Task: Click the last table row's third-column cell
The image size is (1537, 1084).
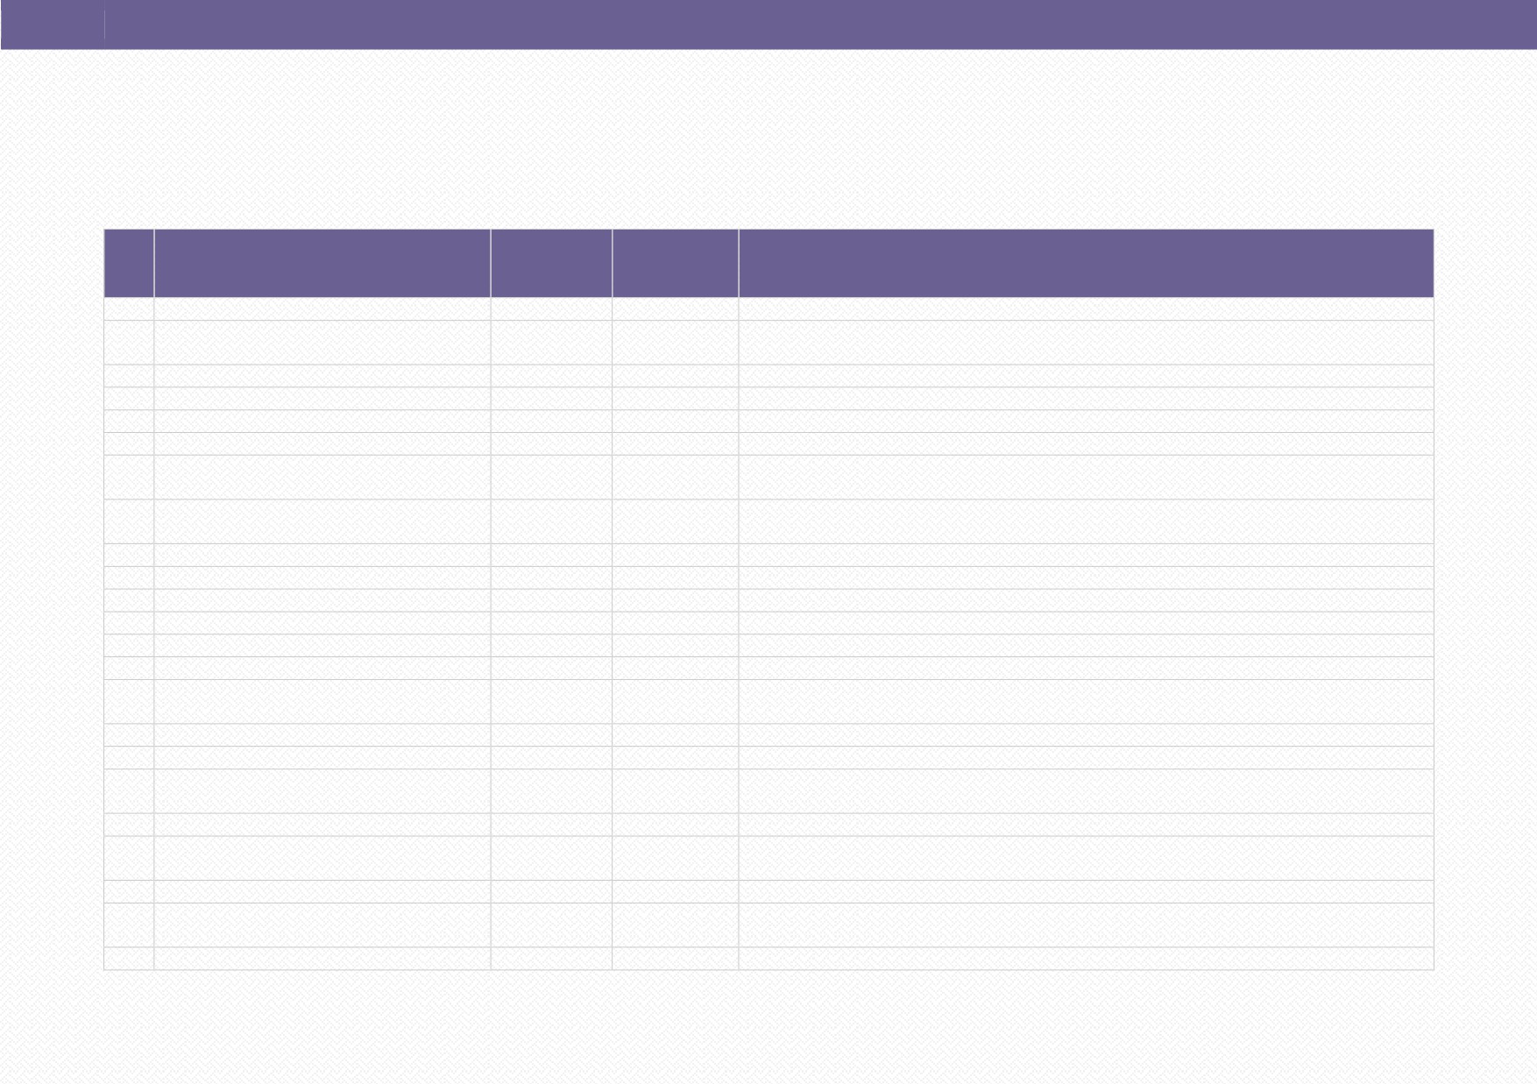Action: 551,959
